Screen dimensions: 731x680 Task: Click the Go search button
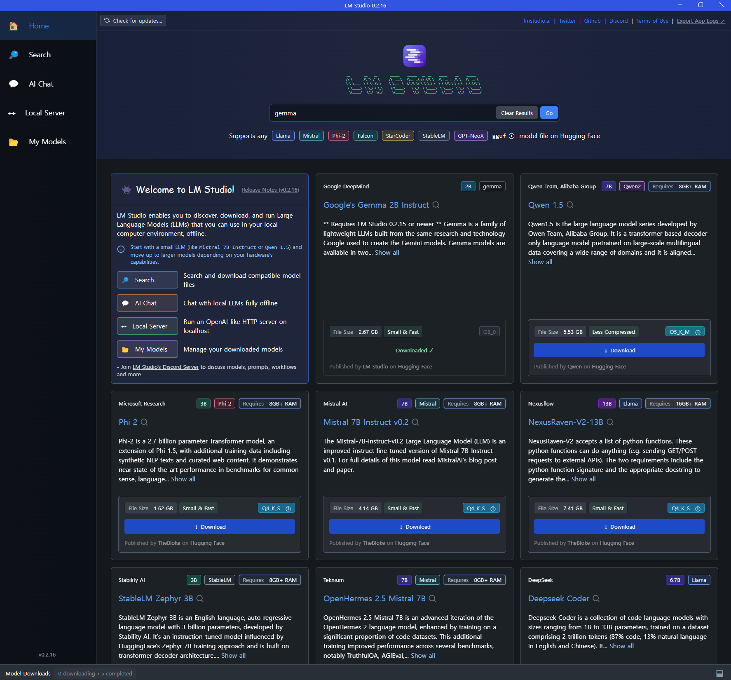[549, 113]
